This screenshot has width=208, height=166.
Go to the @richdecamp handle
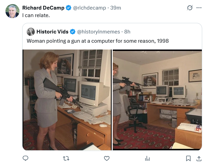pyautogui.click(x=89, y=8)
